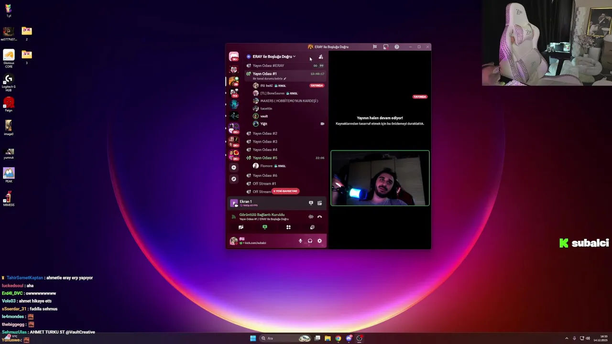
Task: Join the Off Stream #1 voice channel
Action: [x=285, y=183]
